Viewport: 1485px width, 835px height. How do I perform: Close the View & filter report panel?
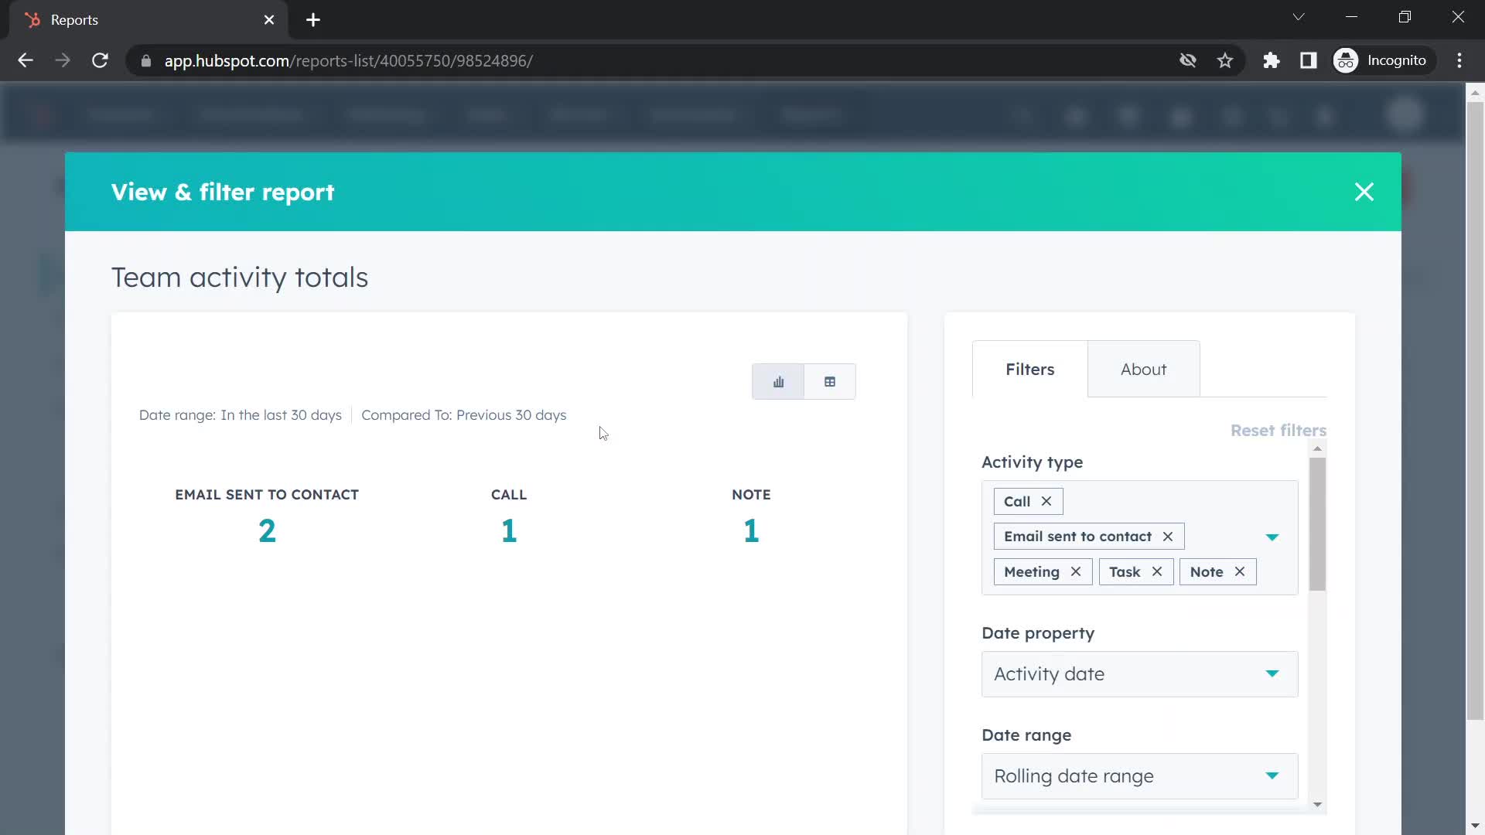coord(1364,192)
